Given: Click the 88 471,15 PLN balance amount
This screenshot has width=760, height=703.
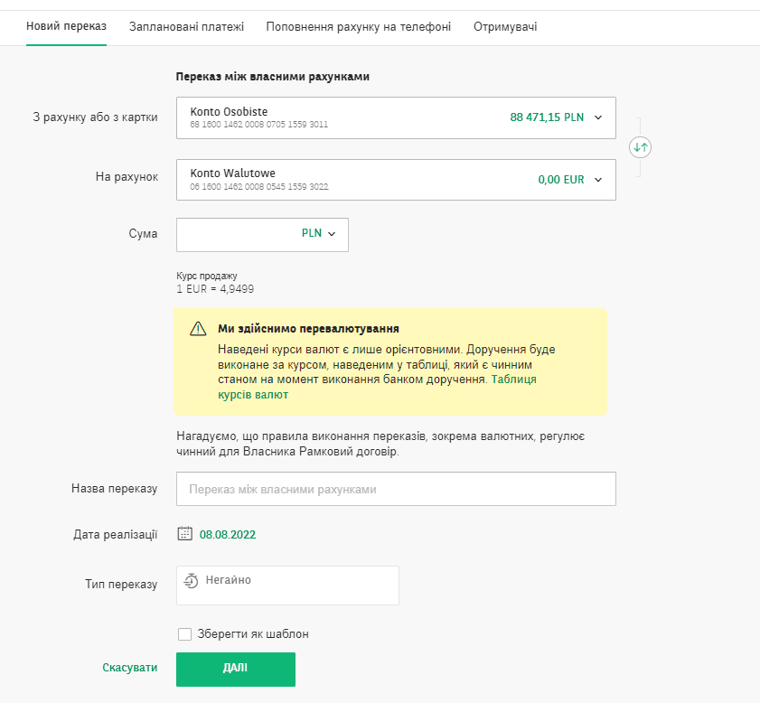Looking at the screenshot, I should click(x=547, y=117).
